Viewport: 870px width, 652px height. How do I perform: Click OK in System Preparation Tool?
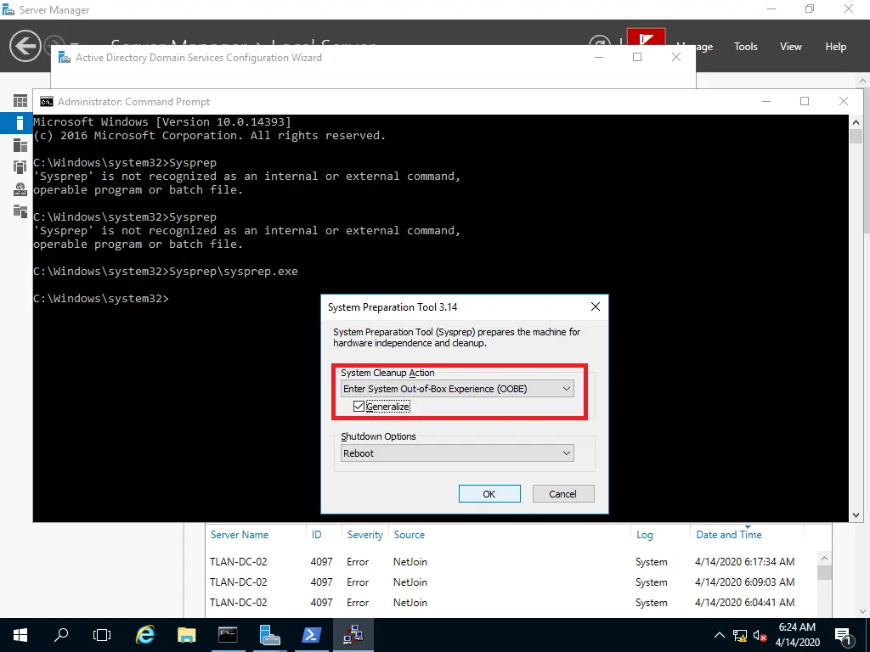coord(489,493)
